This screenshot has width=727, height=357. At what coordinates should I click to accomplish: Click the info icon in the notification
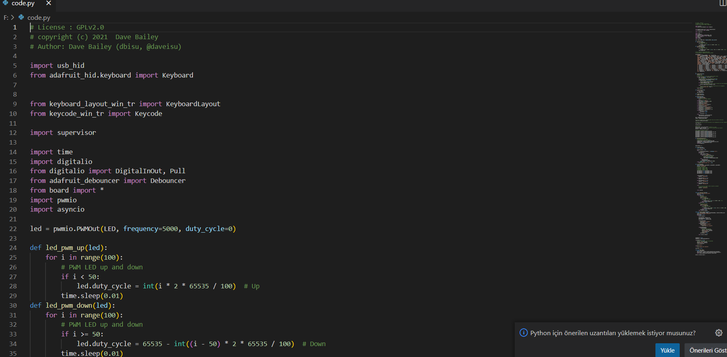(524, 333)
